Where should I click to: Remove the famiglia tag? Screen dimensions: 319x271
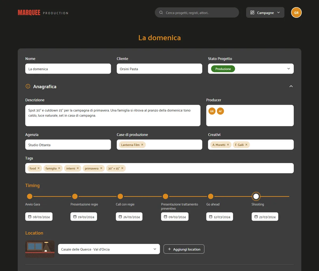[59, 168]
